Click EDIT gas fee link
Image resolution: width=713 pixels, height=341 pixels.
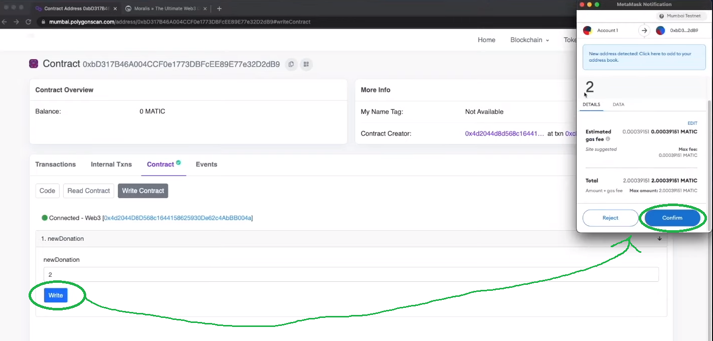tap(692, 123)
